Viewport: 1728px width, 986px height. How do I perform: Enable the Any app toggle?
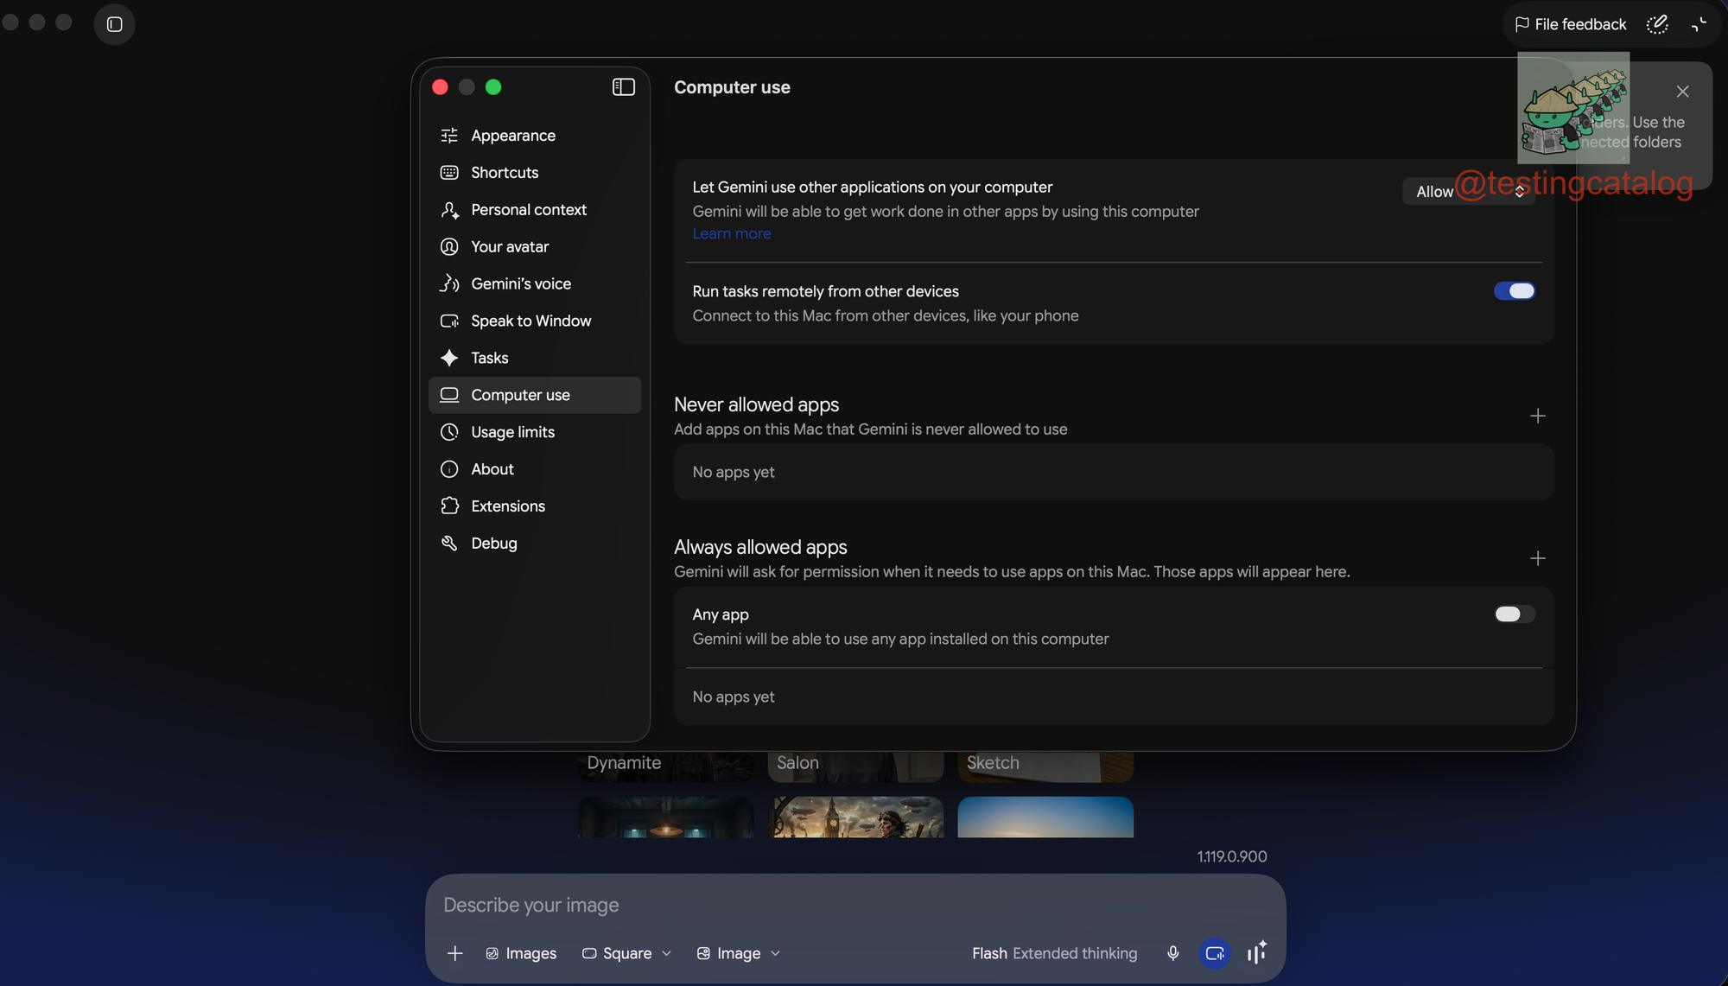(x=1514, y=614)
